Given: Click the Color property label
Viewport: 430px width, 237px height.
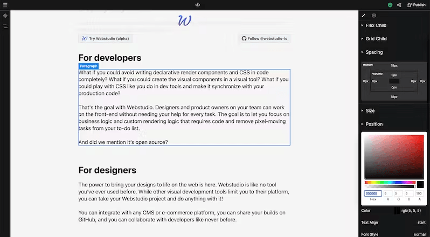Looking at the screenshot, I should (366, 211).
